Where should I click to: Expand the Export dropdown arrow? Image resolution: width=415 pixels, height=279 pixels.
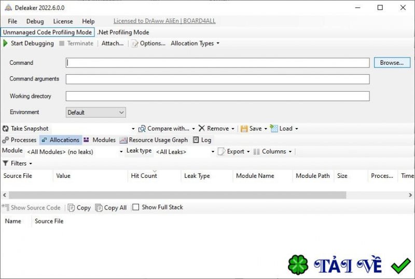tap(248, 151)
